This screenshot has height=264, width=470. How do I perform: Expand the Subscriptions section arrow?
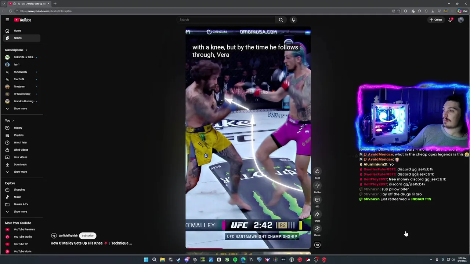[x=26, y=50]
